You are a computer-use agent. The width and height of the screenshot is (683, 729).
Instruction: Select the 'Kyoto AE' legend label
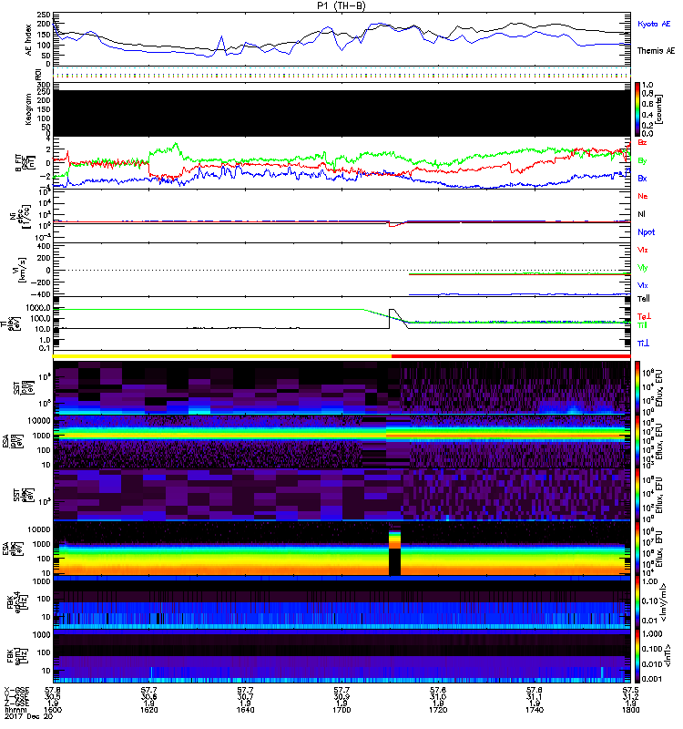(654, 24)
